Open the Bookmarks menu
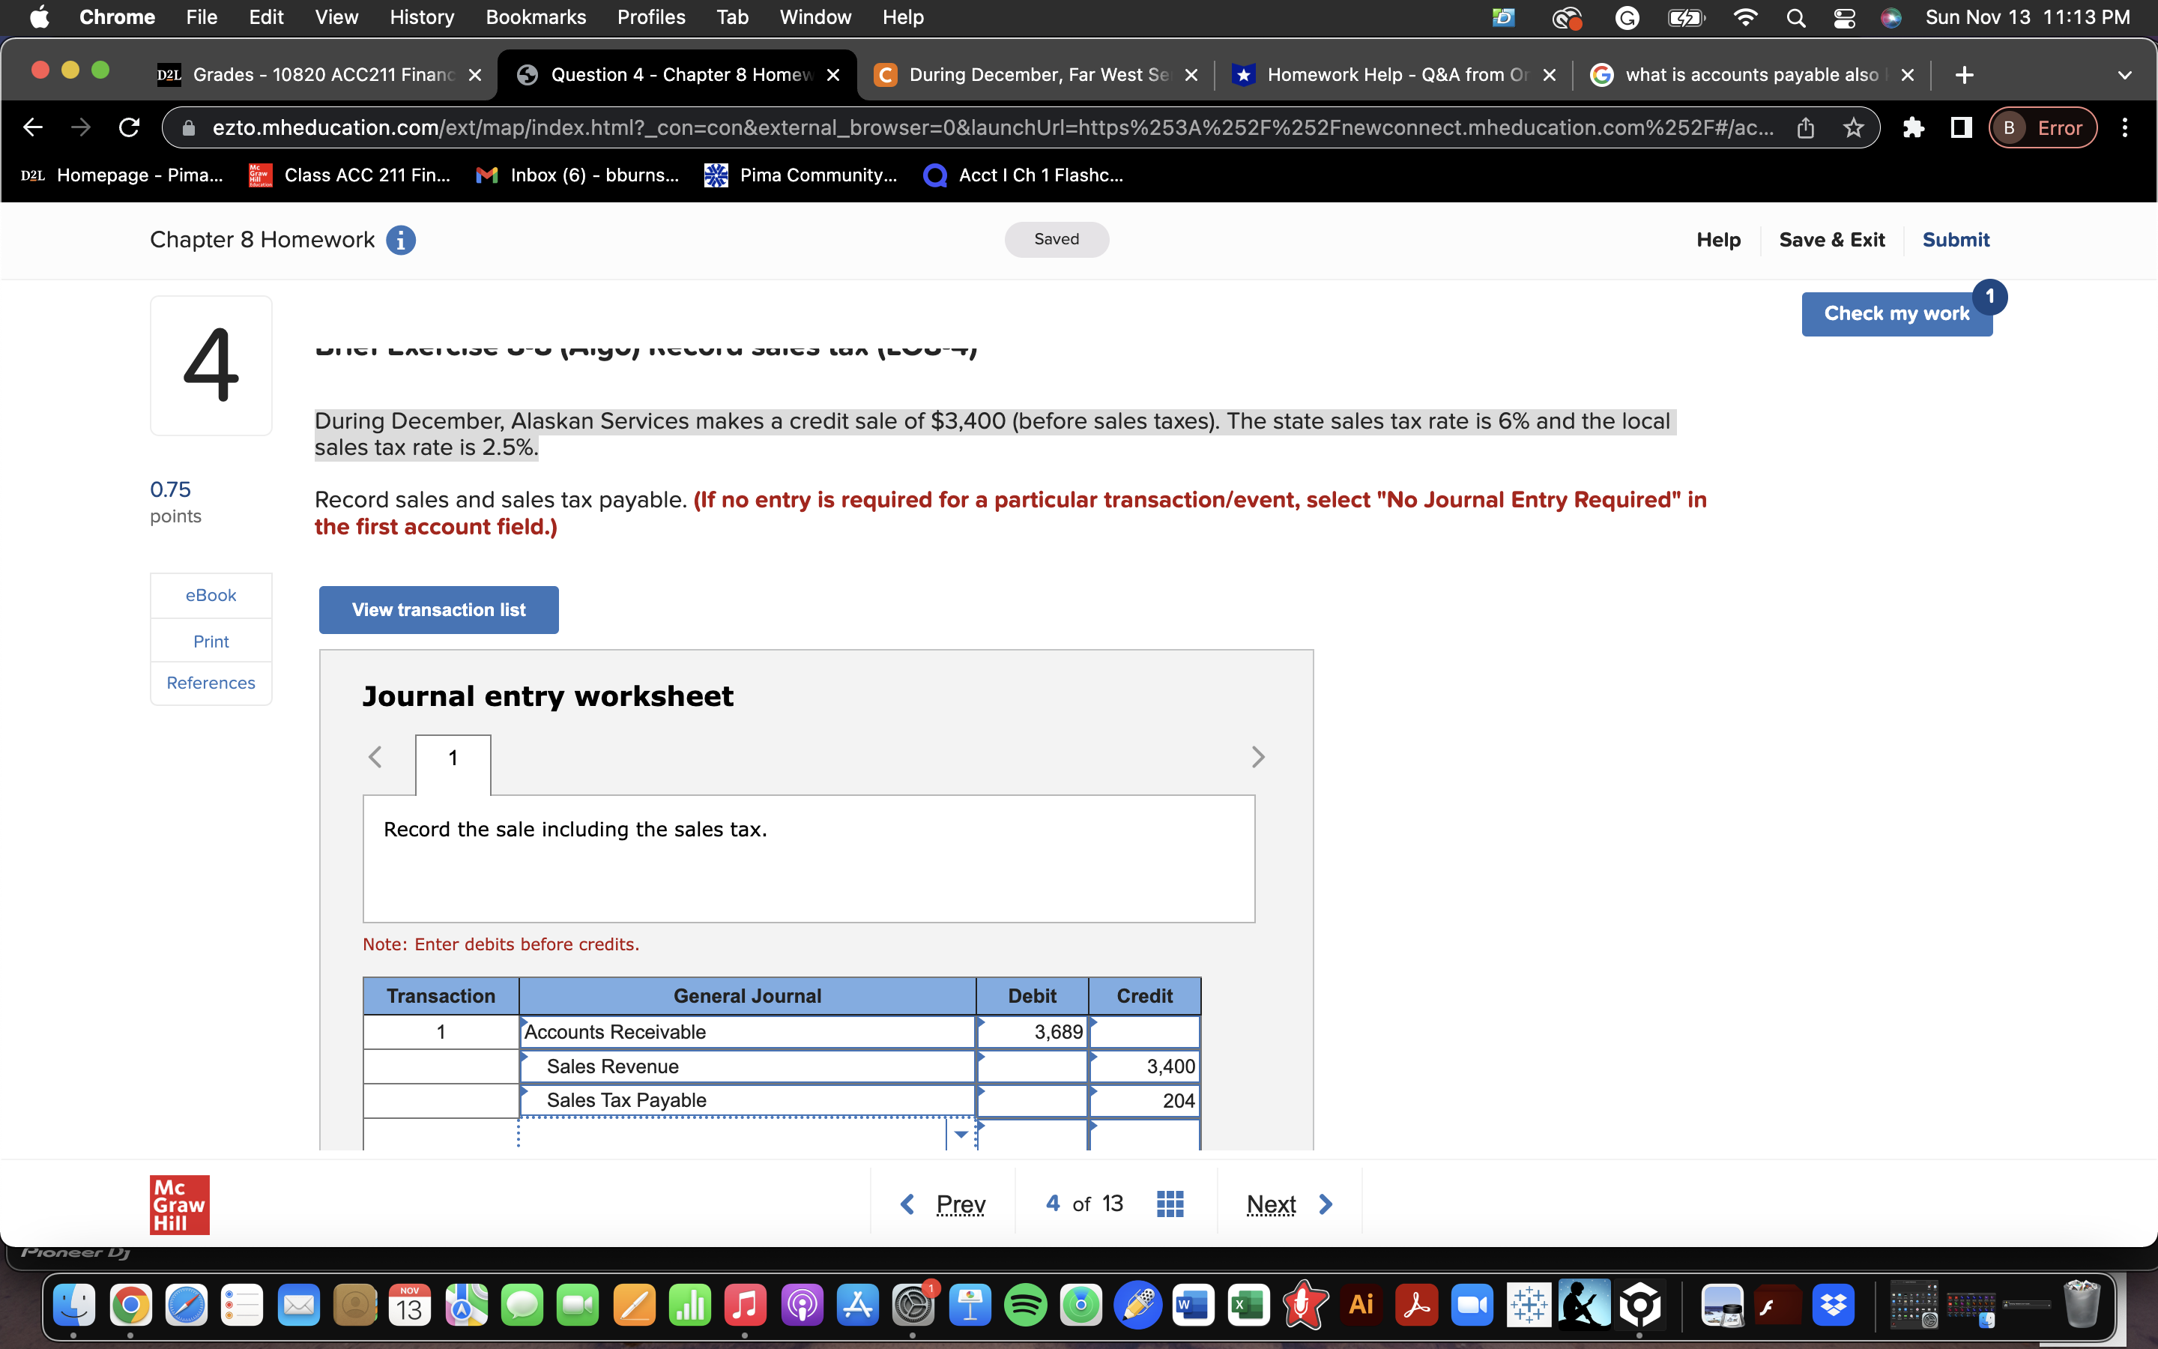Image resolution: width=2158 pixels, height=1349 pixels. click(535, 17)
